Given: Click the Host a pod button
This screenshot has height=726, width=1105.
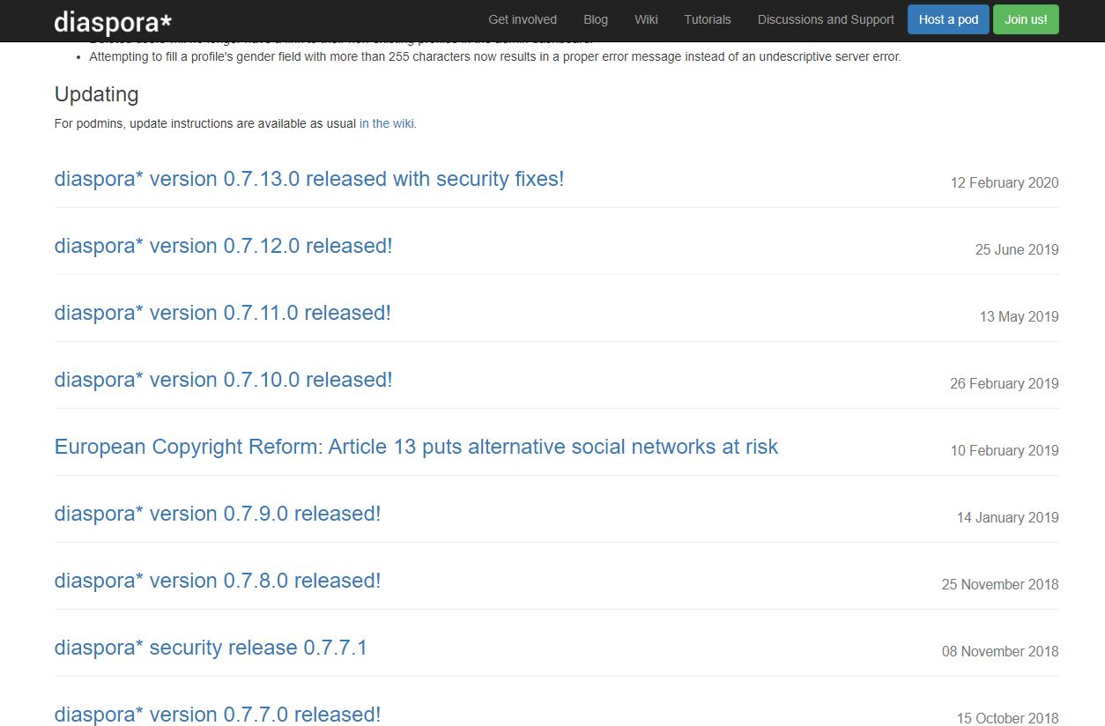Looking at the screenshot, I should pos(948,19).
